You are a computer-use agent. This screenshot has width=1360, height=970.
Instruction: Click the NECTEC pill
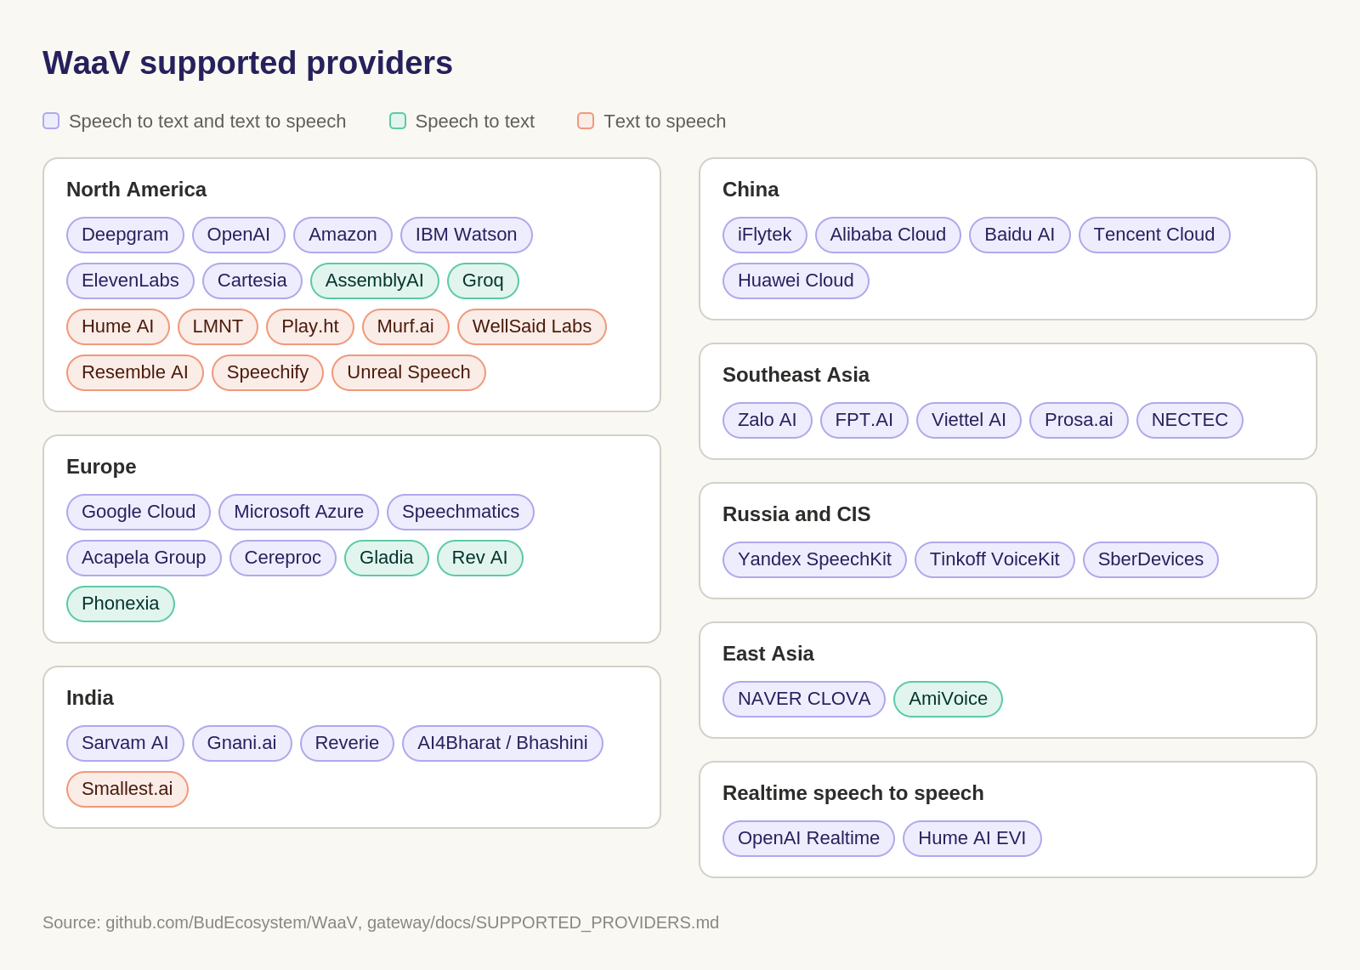coord(1190,420)
